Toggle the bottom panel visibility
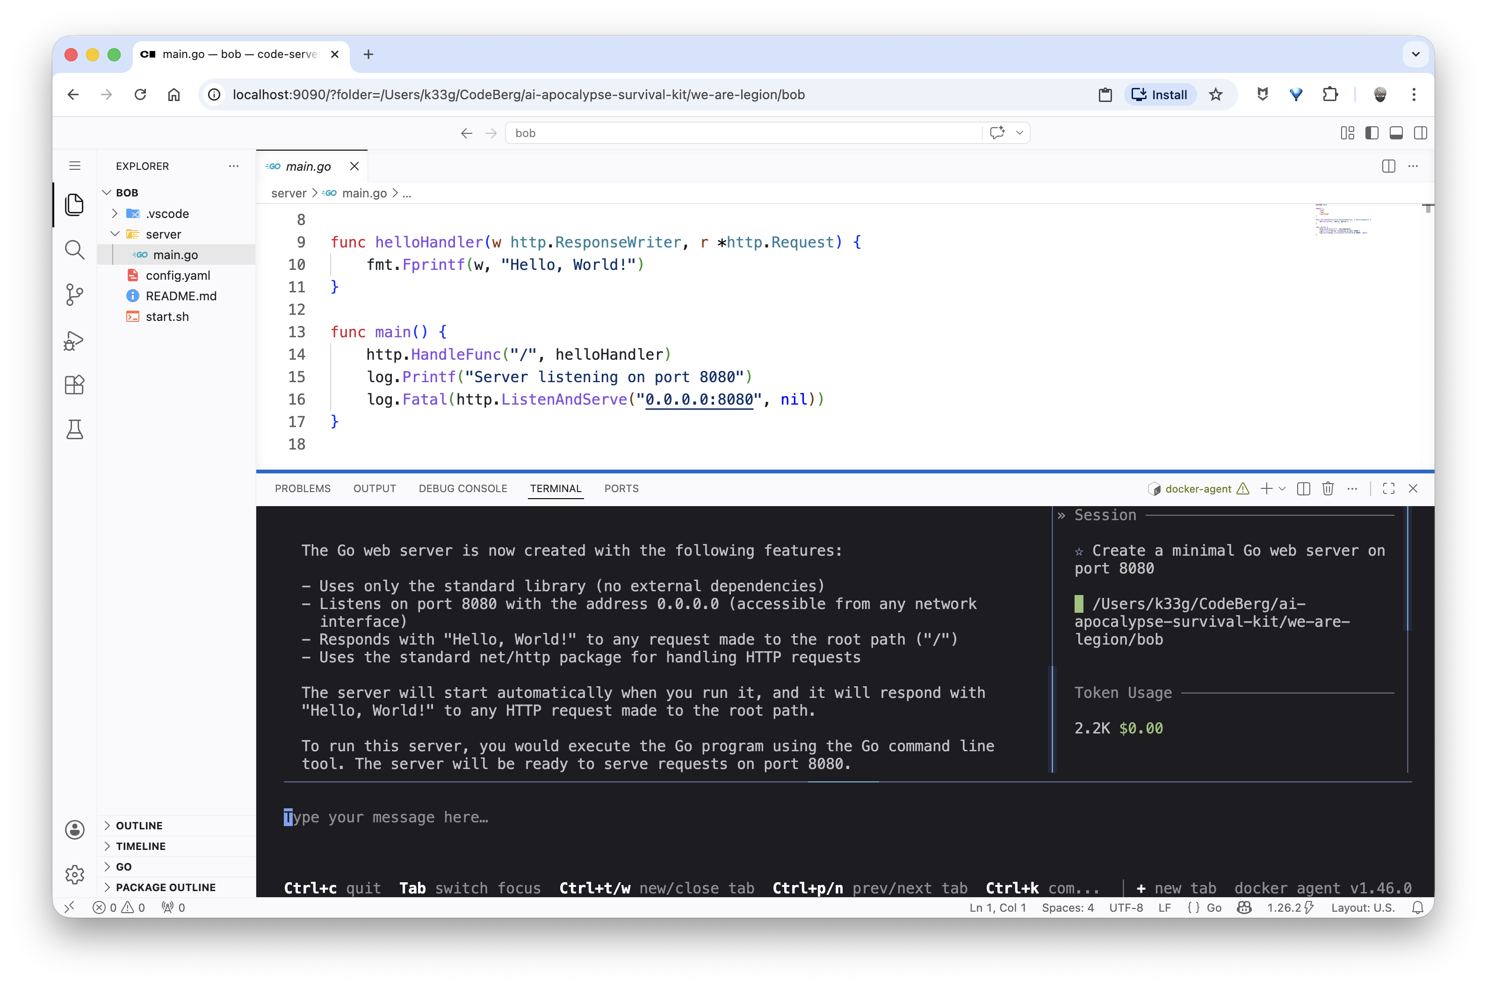The height and width of the screenshot is (987, 1487). coord(1396,133)
